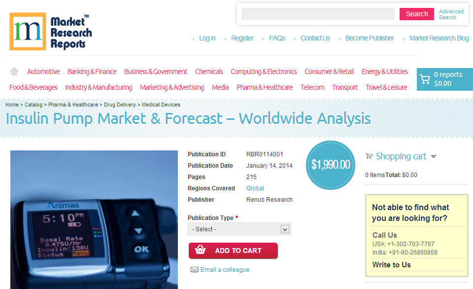Click the Shopping cart sidebar cart icon
This screenshot has height=289, width=473.
pos(369,156)
